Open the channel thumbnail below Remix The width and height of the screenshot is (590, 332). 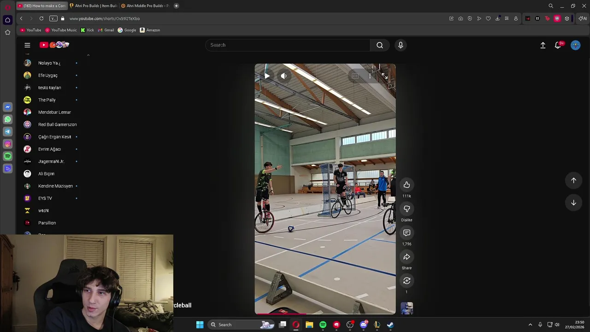pos(407,308)
